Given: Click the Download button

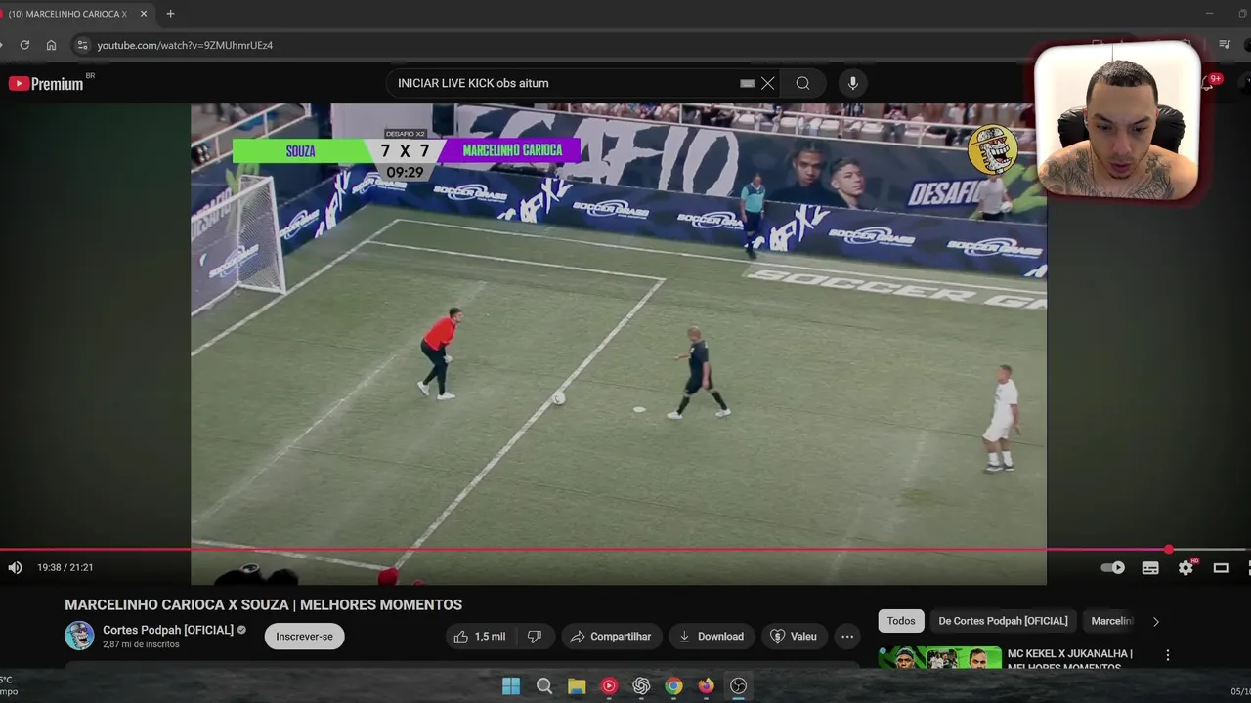Looking at the screenshot, I should 712,637.
